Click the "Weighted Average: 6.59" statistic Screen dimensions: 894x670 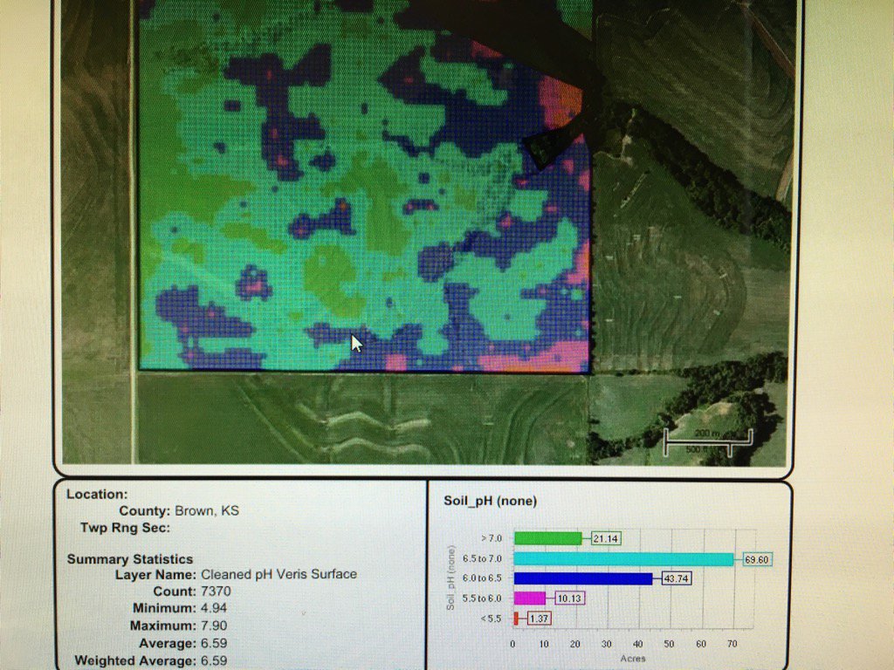coord(150,660)
